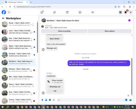Click the $350 listing link text
This screenshot has height=109, width=136.
click(56, 28)
